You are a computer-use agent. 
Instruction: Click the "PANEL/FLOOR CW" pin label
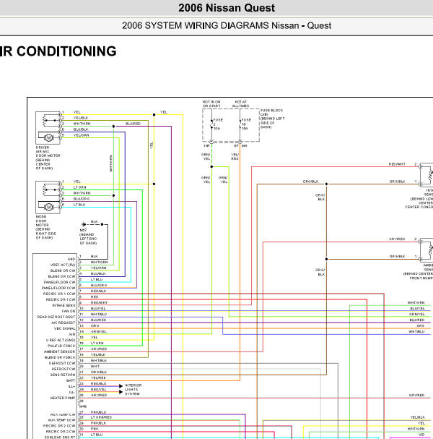click(59, 282)
